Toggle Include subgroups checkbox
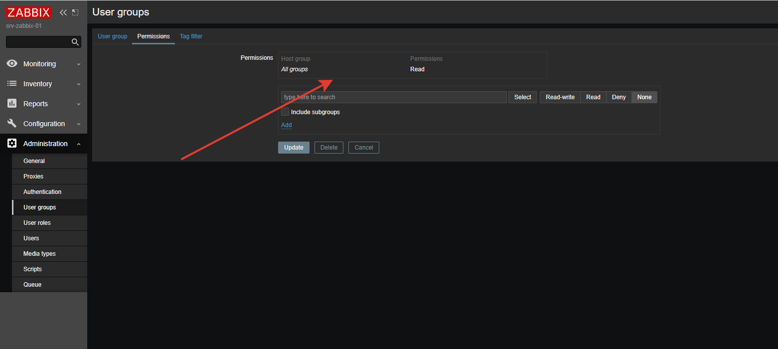Screen dimensions: 778x349 [285, 112]
